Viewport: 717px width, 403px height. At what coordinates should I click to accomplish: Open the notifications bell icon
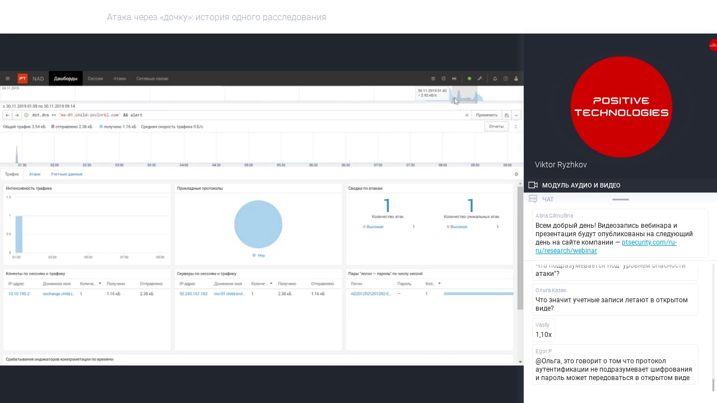[x=495, y=78]
